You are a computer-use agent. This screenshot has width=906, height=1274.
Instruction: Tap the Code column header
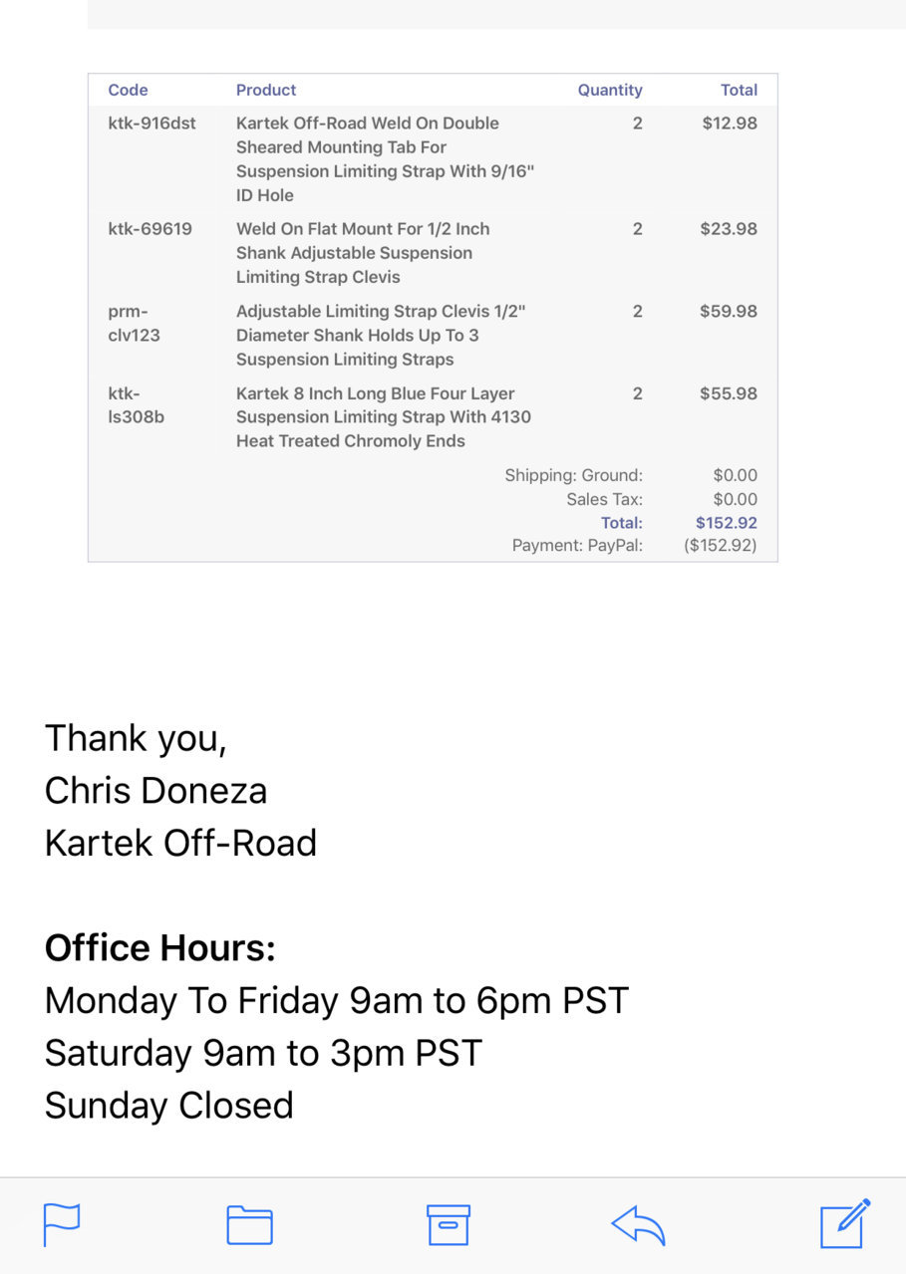[x=128, y=90]
